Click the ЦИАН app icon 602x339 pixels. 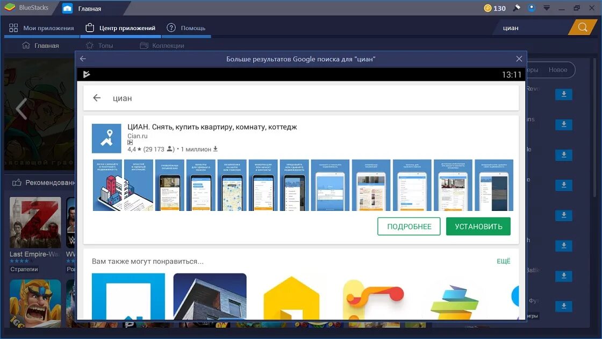click(x=106, y=138)
